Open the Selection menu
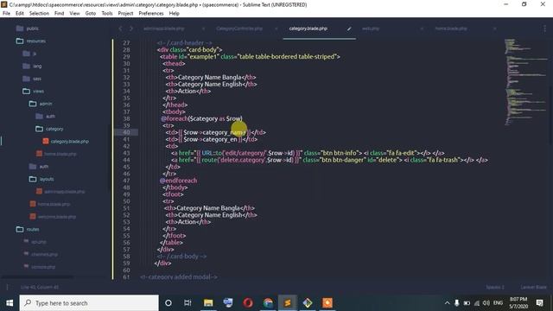 39,14
